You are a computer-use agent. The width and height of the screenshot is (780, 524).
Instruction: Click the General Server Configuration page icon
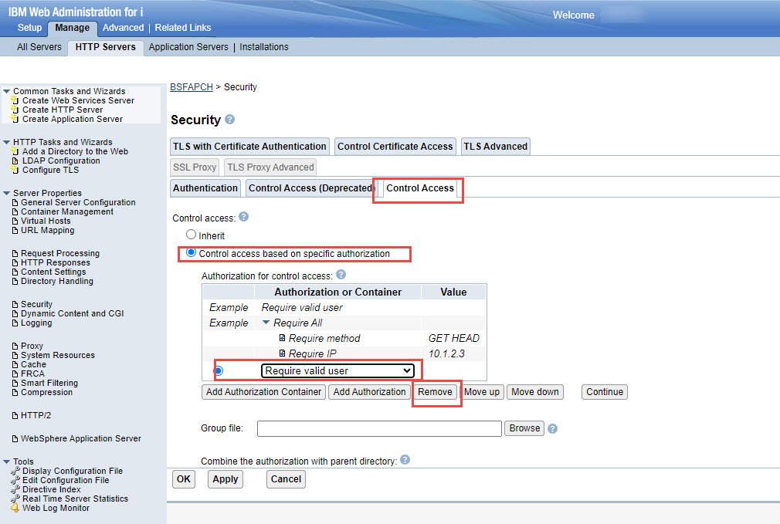pyautogui.click(x=15, y=202)
